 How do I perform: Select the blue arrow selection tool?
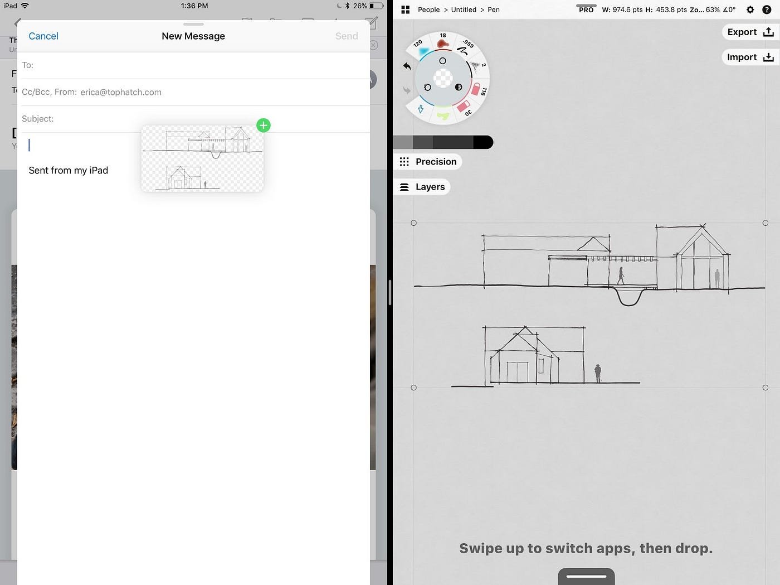tap(421, 108)
